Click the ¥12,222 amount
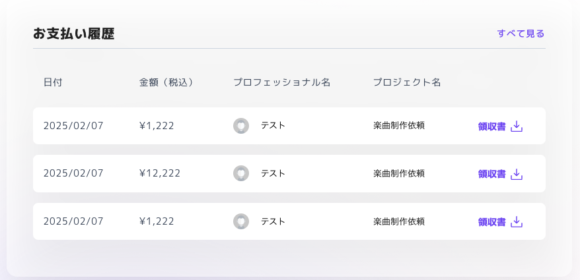The image size is (580, 280). 160,173
